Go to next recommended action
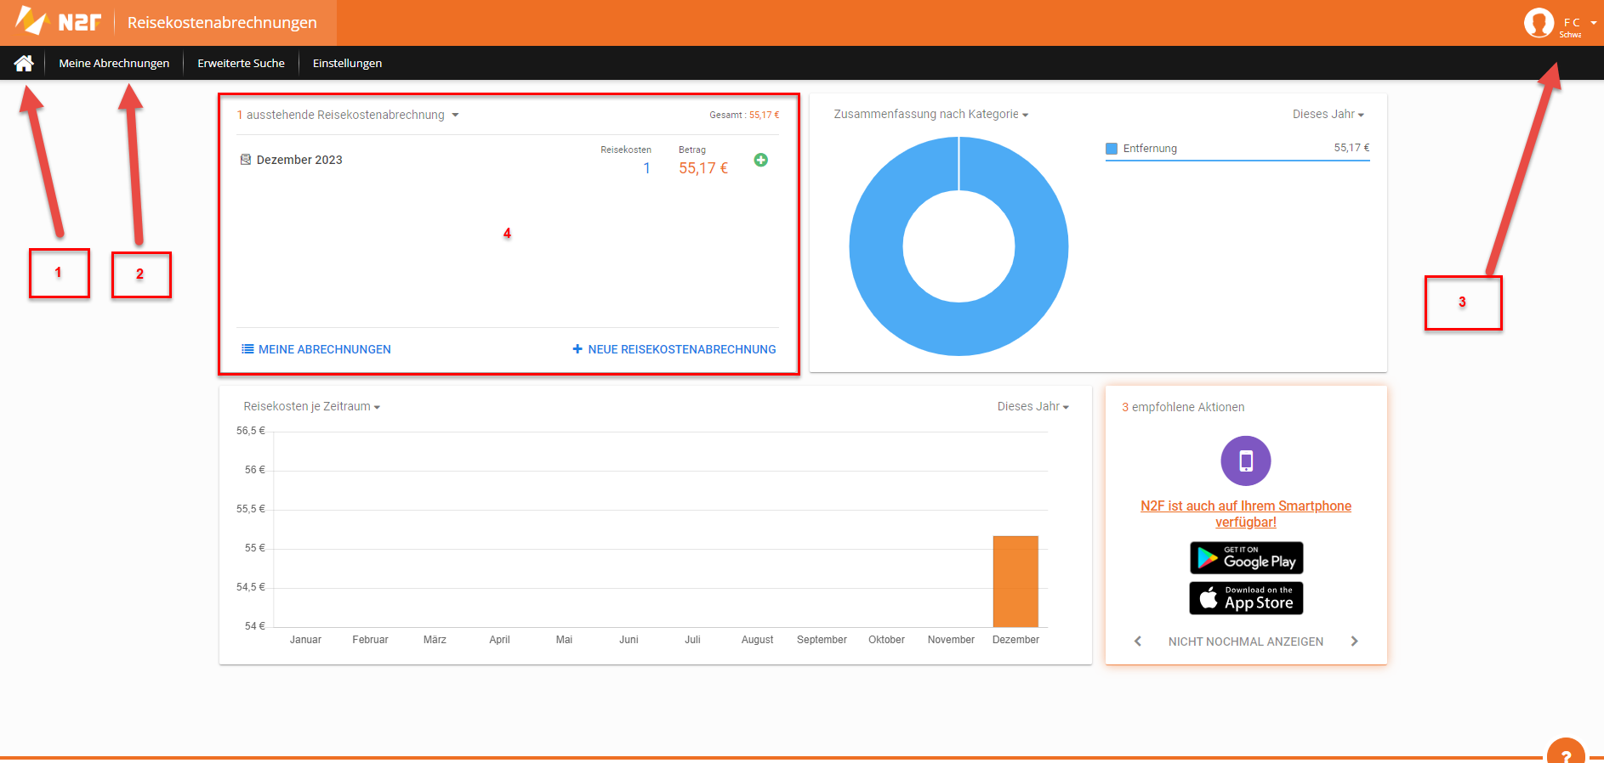This screenshot has height=763, width=1604. coord(1354,641)
